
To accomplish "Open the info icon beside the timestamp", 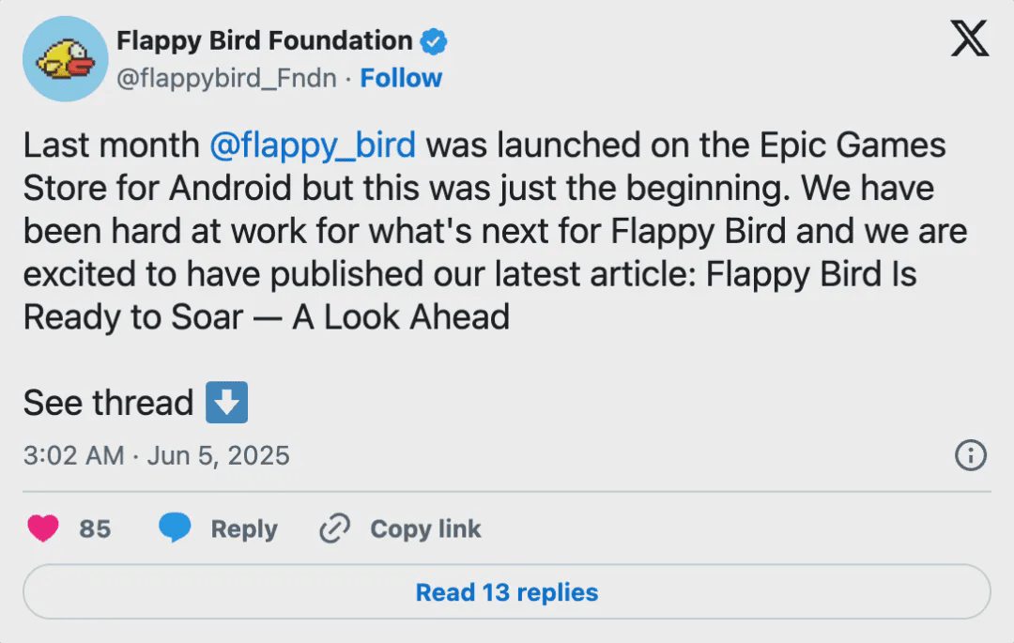I will click(970, 456).
